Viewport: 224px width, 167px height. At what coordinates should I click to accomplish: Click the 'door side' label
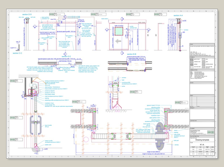pos(21,17)
